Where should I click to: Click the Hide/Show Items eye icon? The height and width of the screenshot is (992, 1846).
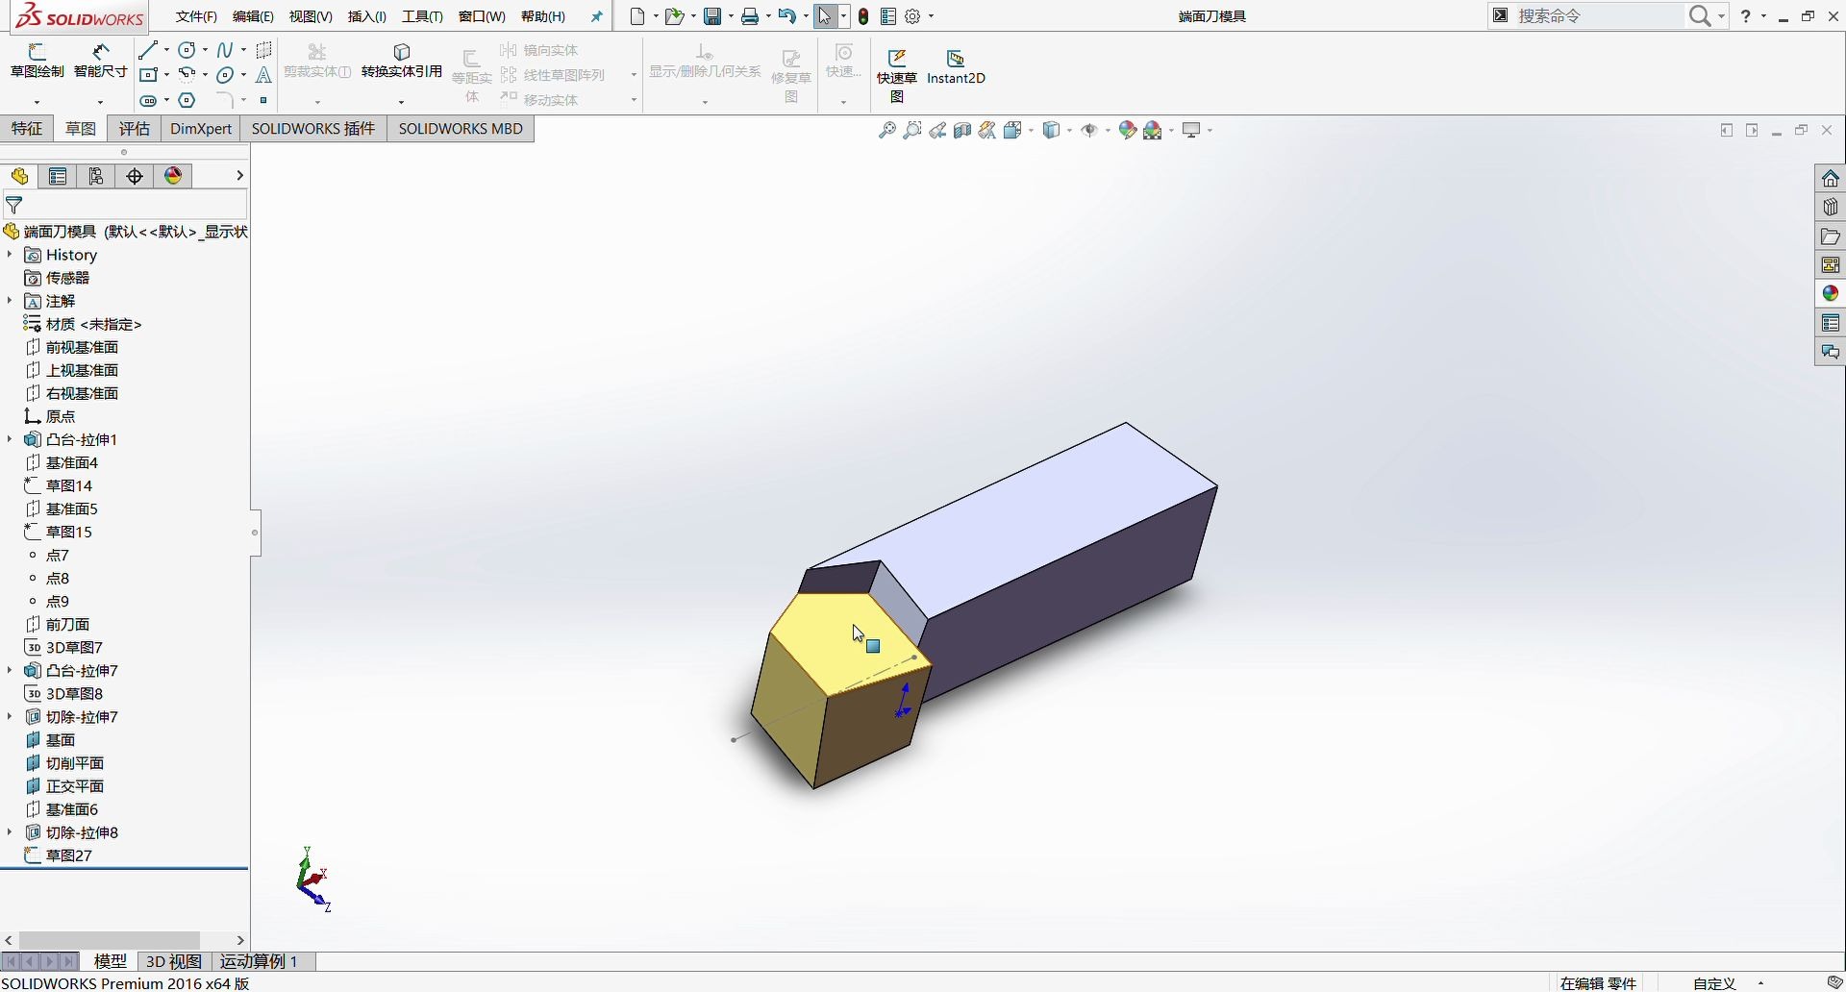click(1090, 130)
